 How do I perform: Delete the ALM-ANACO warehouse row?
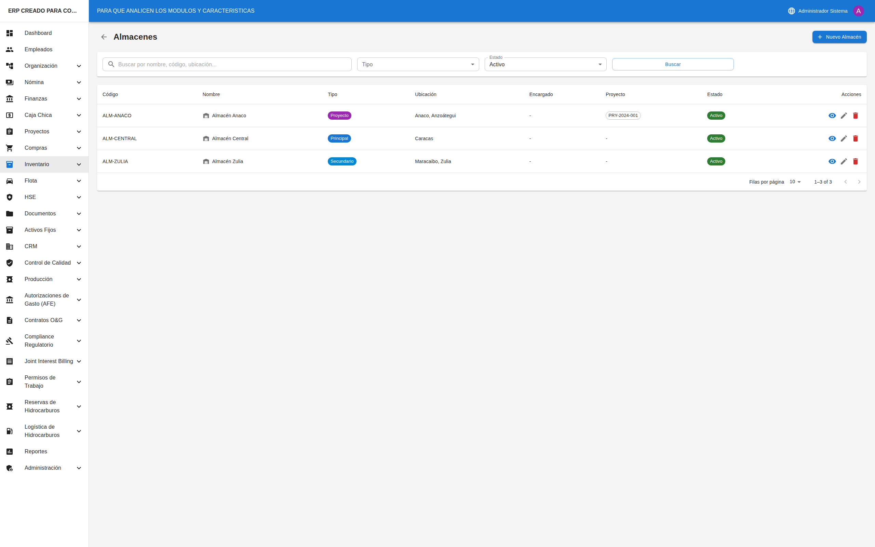(855, 116)
